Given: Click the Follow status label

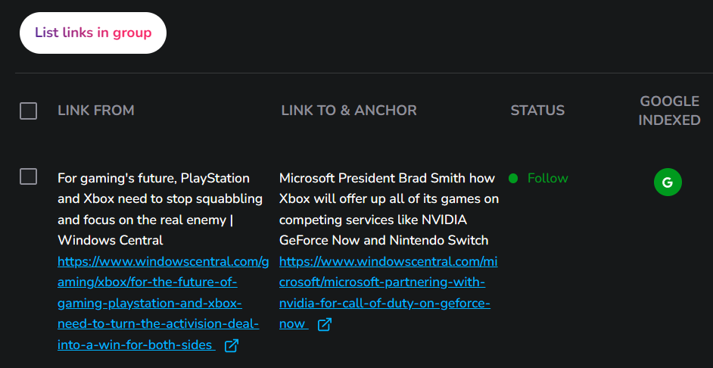Looking at the screenshot, I should pos(548,178).
